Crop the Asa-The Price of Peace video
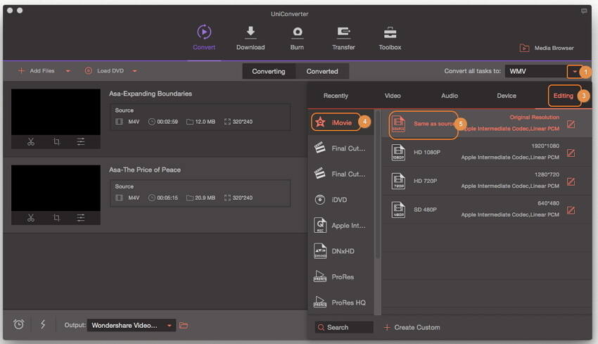This screenshot has width=598, height=344. pyautogui.click(x=56, y=218)
